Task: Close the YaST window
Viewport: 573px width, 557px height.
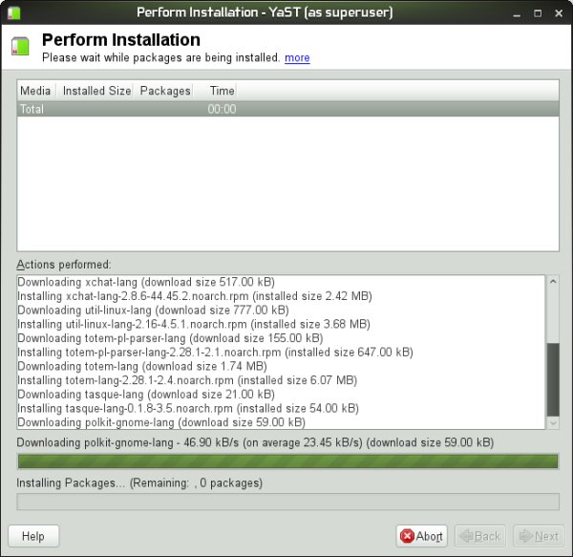Action: click(x=559, y=14)
